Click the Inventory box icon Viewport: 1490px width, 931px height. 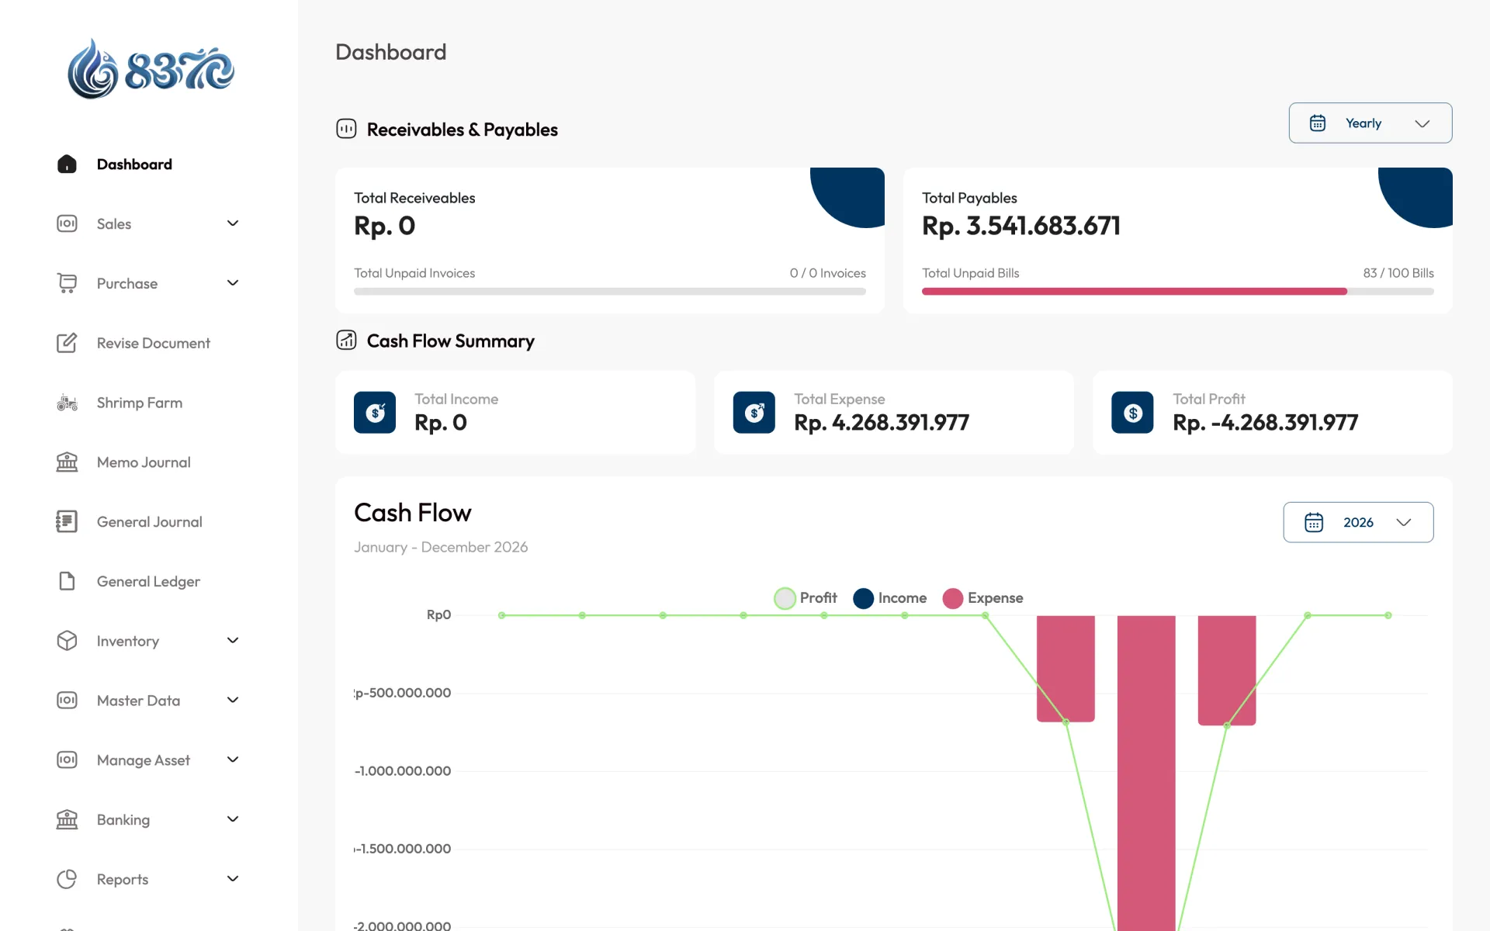pyautogui.click(x=67, y=641)
